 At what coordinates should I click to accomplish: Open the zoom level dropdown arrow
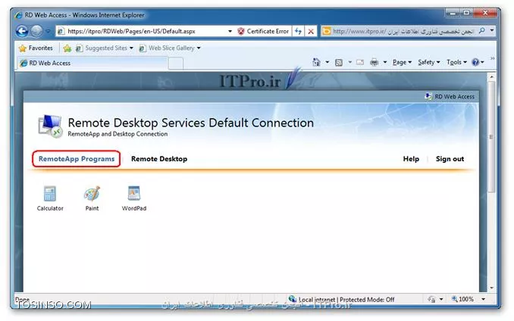tap(484, 299)
